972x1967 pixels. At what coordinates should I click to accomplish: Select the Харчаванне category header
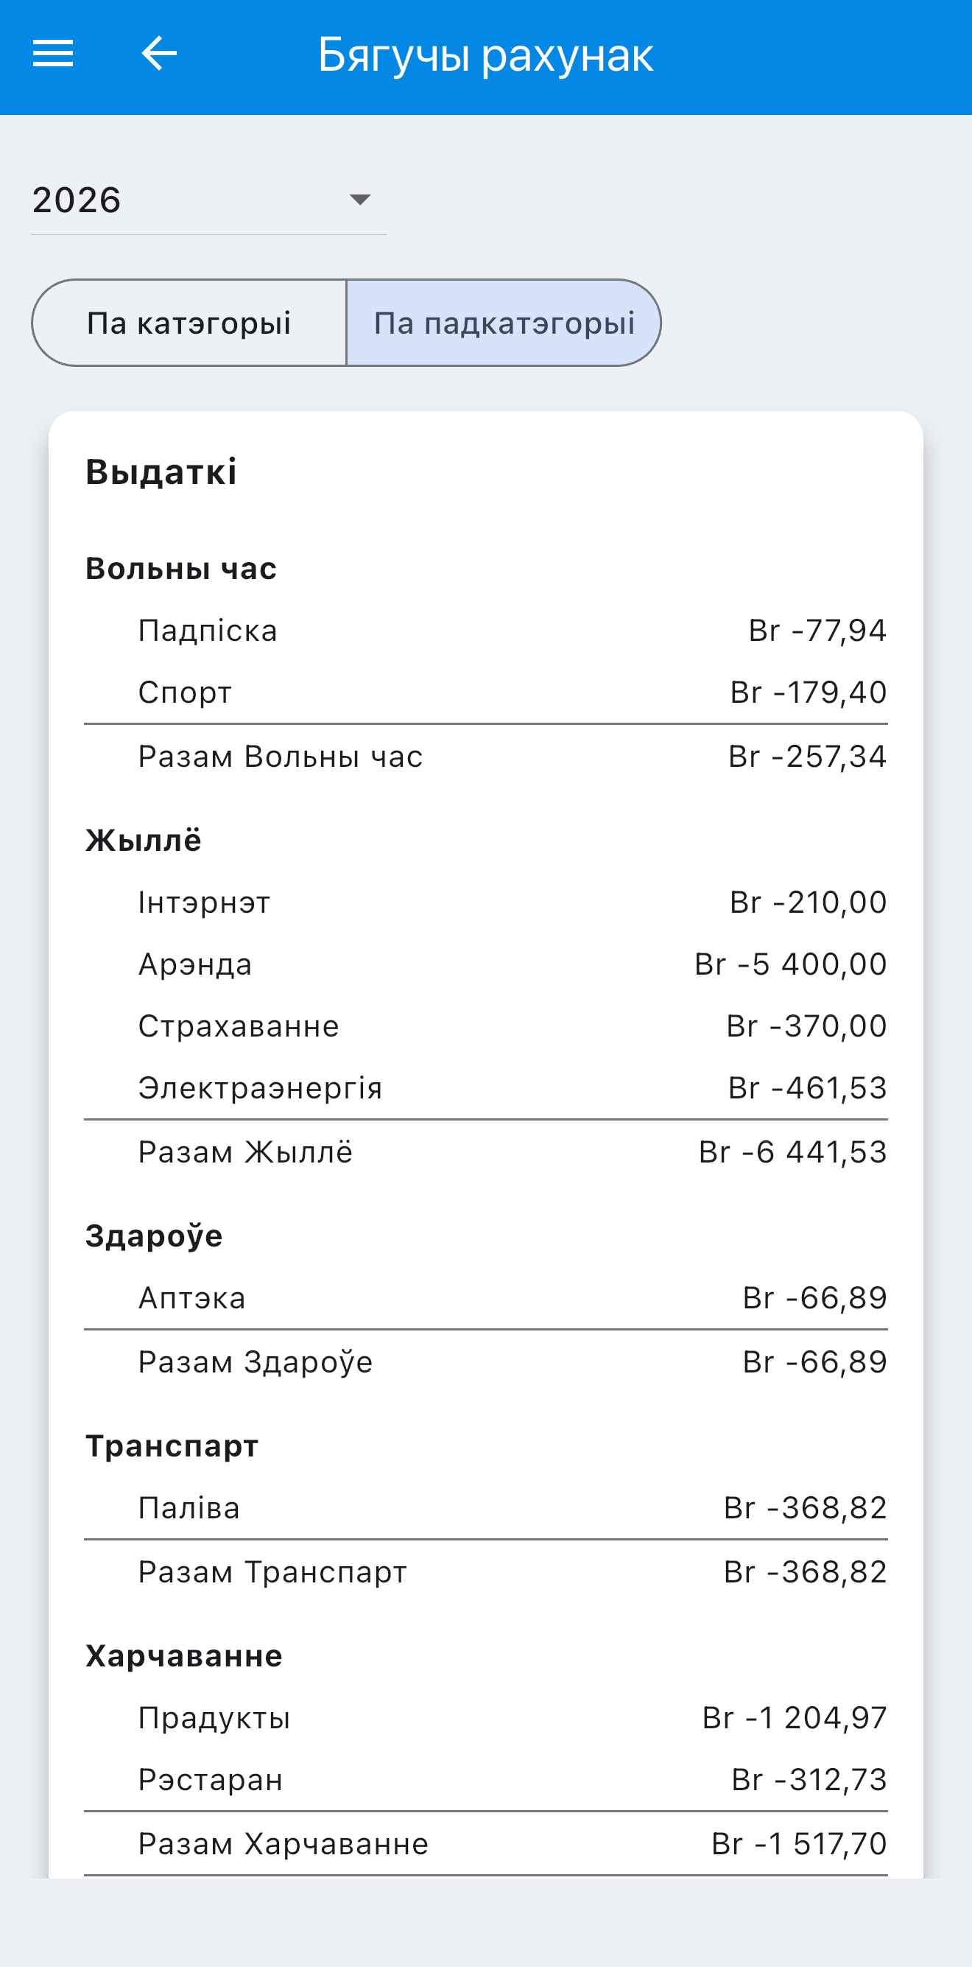(184, 1656)
